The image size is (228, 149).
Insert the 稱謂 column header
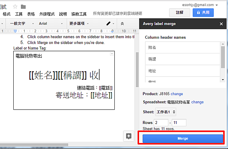[x=183, y=59]
